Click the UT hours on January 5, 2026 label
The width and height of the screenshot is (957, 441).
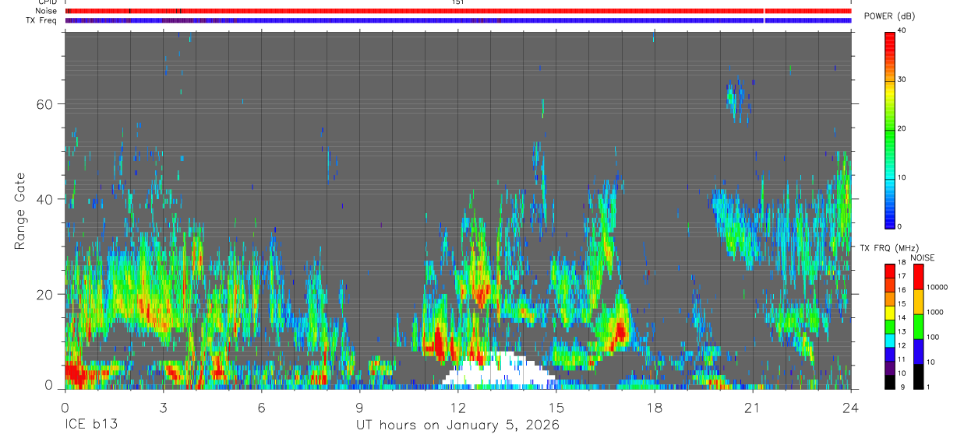click(x=457, y=425)
